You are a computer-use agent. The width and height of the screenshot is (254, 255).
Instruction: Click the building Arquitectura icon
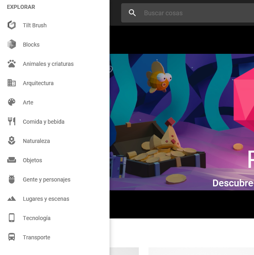click(12, 83)
